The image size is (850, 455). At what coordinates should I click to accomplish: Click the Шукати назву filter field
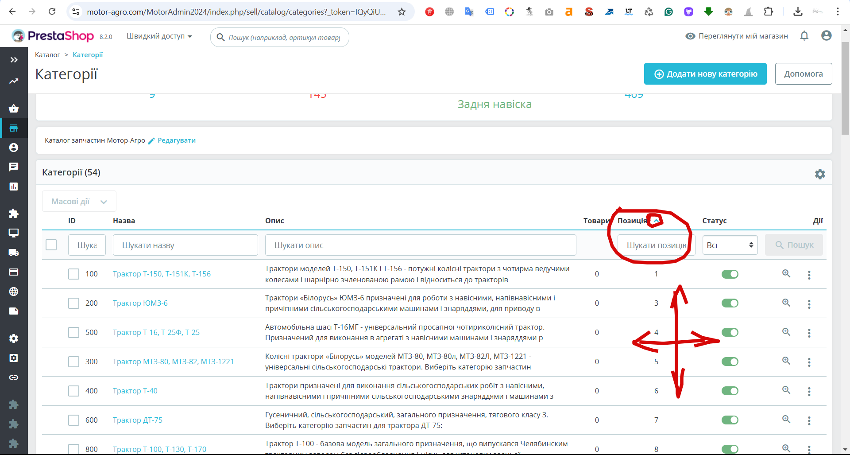tap(185, 245)
